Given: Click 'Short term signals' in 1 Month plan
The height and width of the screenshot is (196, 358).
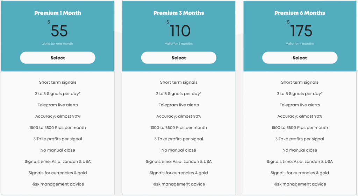Looking at the screenshot, I should coord(58,82).
